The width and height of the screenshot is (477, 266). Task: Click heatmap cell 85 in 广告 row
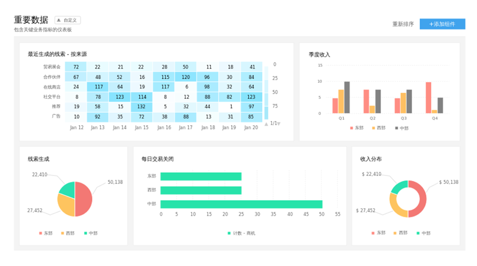pyautogui.click(x=251, y=117)
